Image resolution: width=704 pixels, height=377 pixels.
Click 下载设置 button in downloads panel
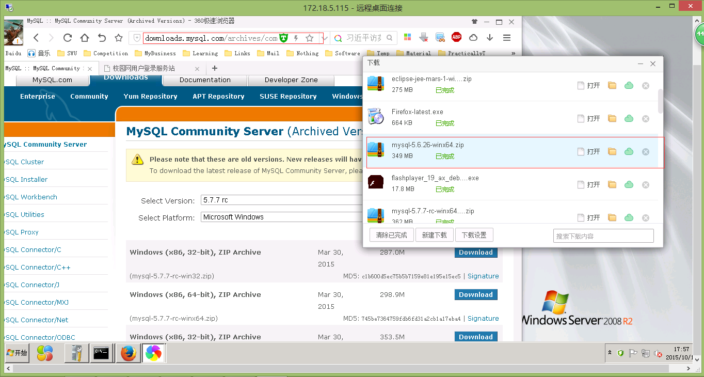[474, 235]
